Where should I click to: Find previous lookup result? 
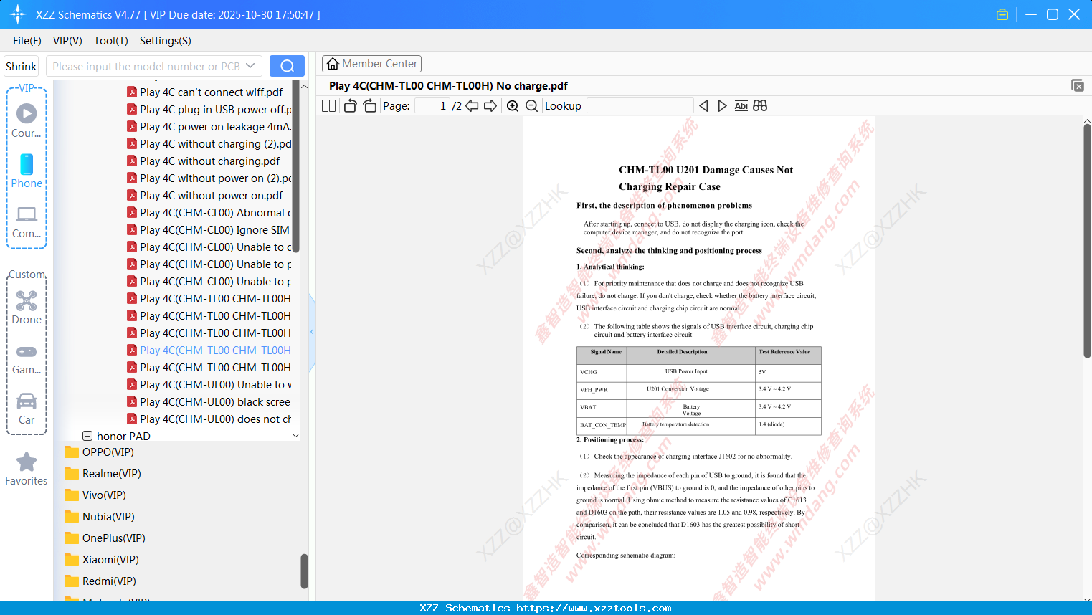click(703, 106)
